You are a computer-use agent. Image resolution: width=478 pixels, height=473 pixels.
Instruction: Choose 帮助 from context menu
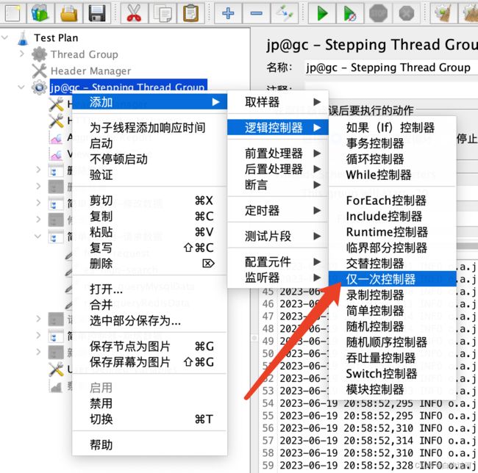[x=149, y=445]
